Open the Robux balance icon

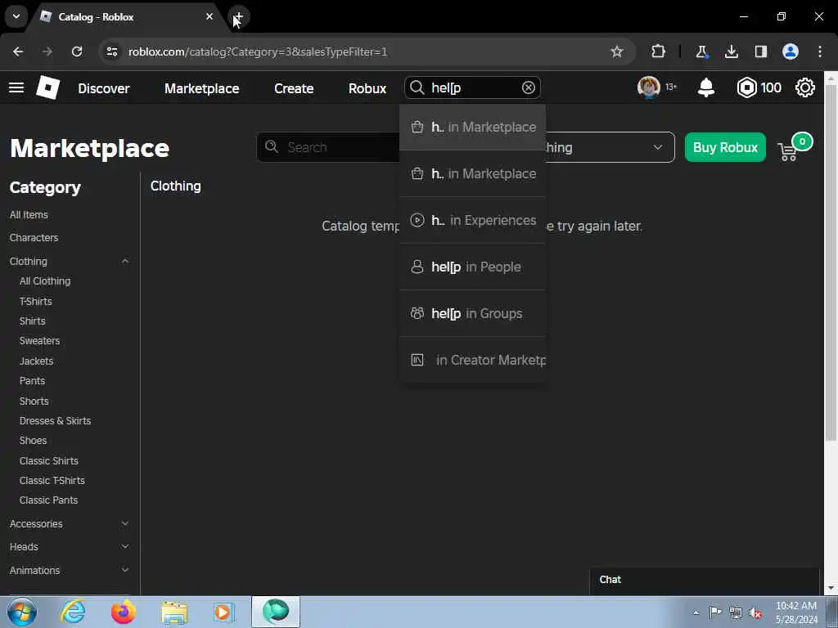(746, 87)
